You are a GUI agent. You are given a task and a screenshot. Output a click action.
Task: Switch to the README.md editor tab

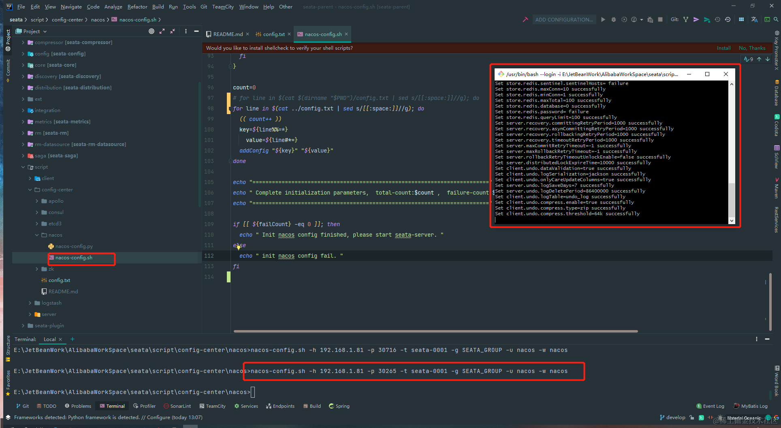tap(228, 34)
